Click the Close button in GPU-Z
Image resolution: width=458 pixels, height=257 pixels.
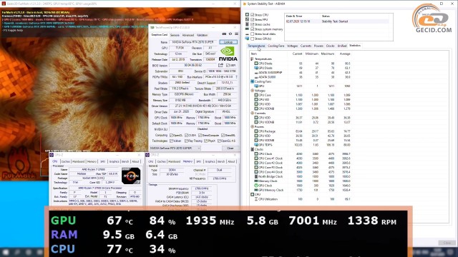tap(230, 148)
